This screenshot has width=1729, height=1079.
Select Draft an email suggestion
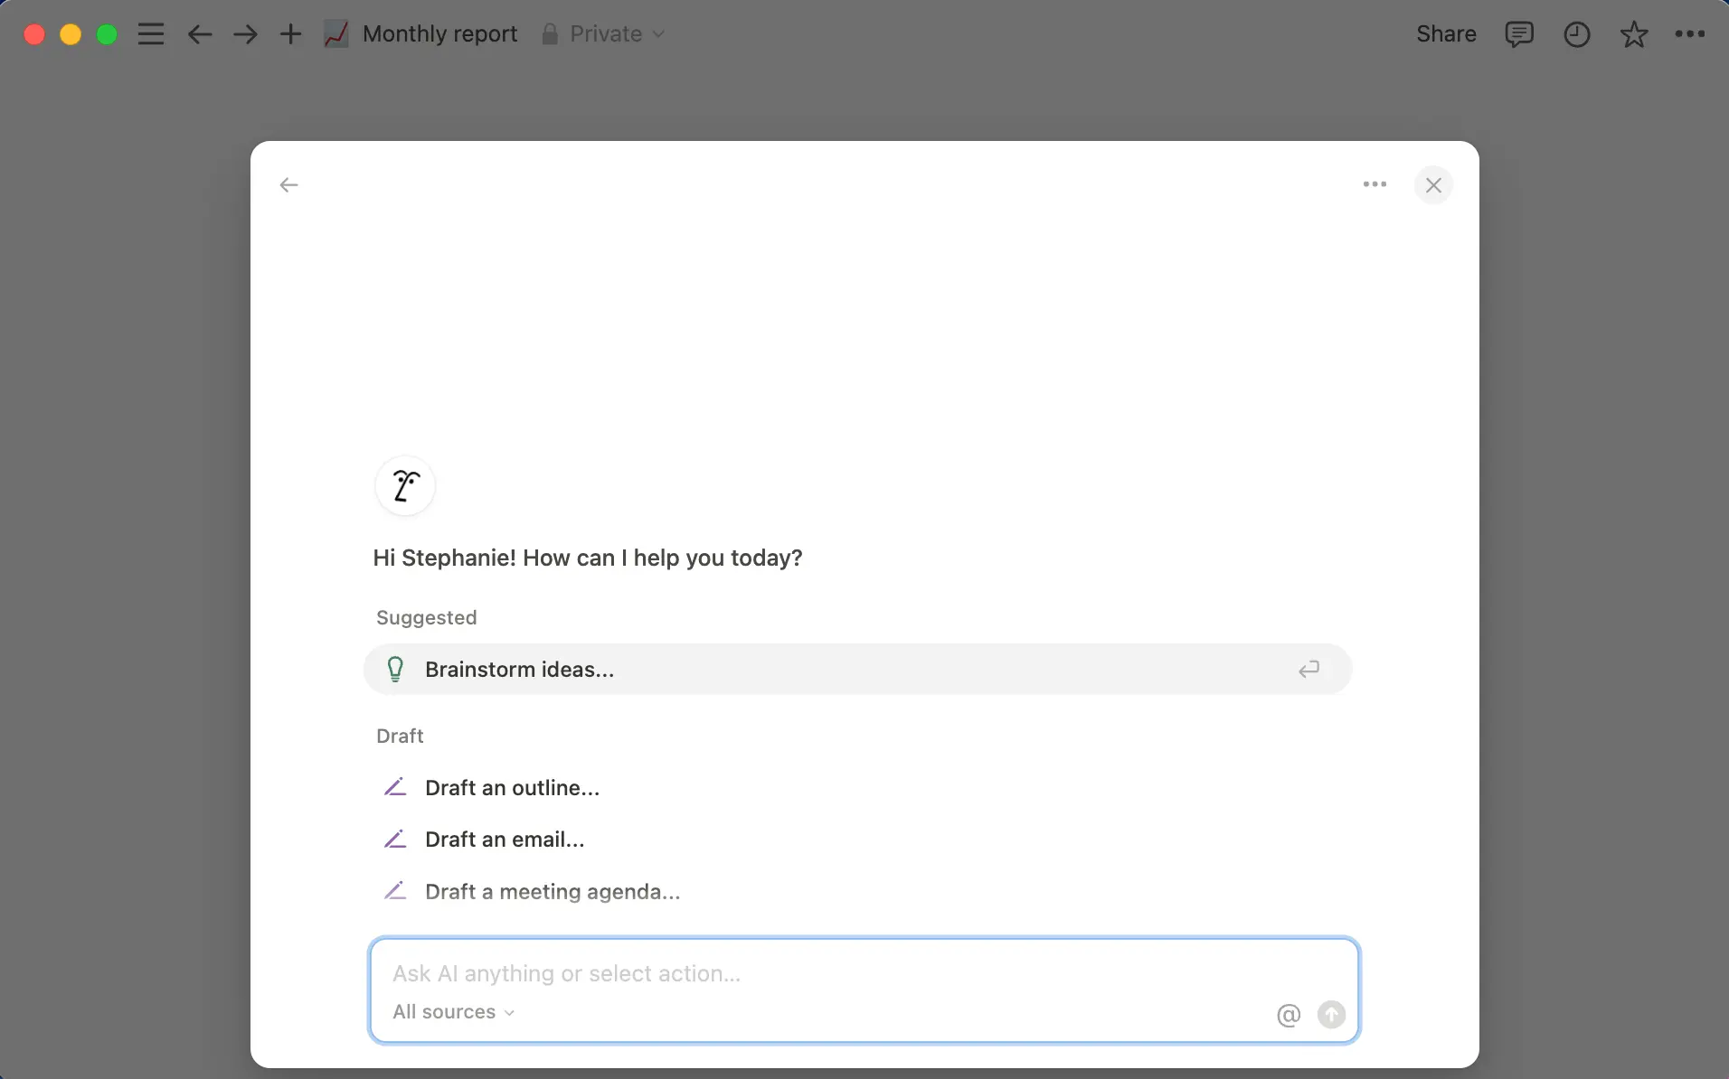[505, 839]
